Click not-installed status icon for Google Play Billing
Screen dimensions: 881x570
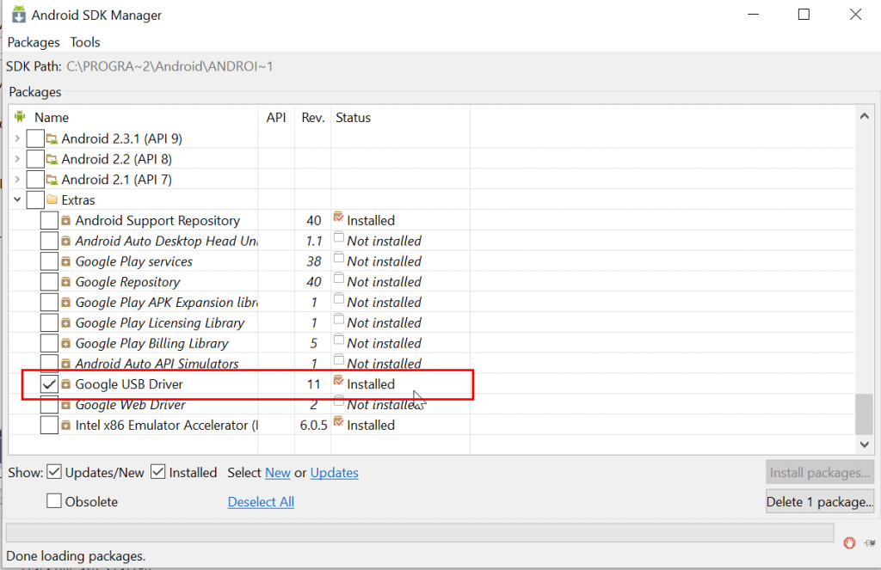[x=338, y=340]
